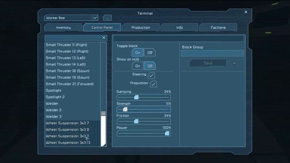Screen dimensions: 290x163
Task: Set Show on HUD to Off
Action: pyautogui.click(x=150, y=66)
